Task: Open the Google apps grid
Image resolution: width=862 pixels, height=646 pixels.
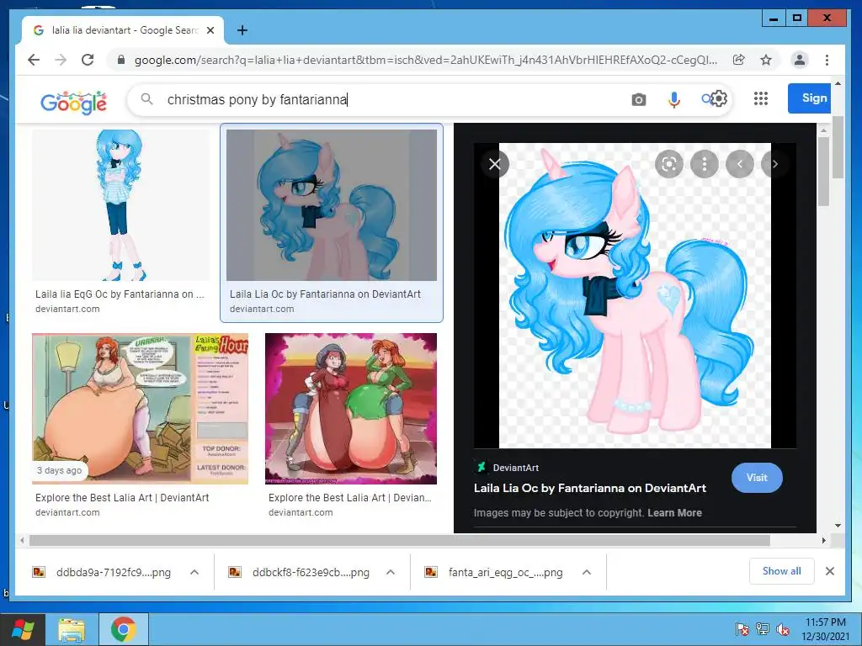Action: pos(761,98)
